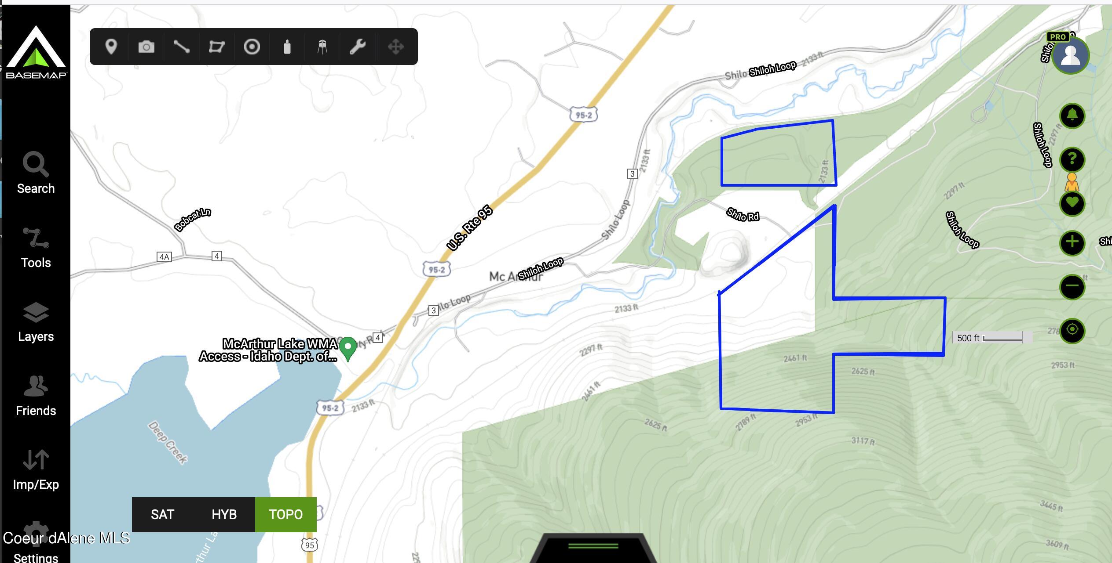This screenshot has height=563, width=1112.
Task: Select the TOPO basemap view
Action: [286, 515]
